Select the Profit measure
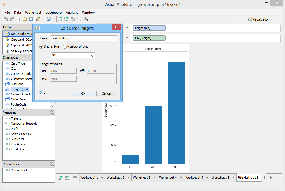Image resolution: width=285 pixels, height=191 pixels. (x=15, y=129)
